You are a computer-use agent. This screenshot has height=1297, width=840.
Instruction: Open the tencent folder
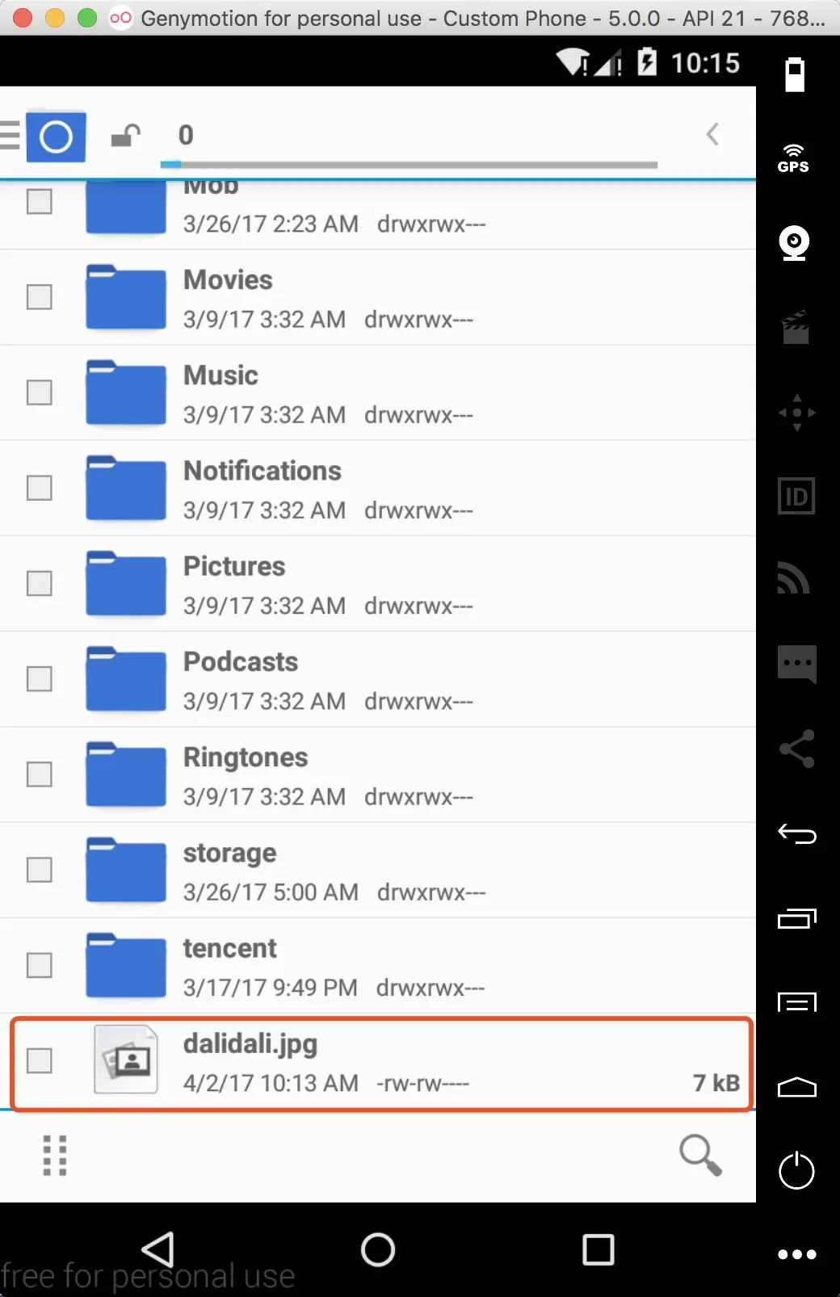coord(378,966)
